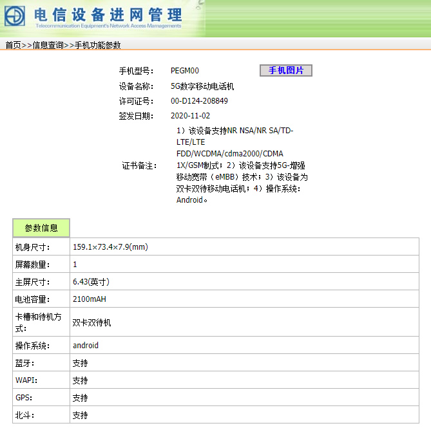Click the telecom network access logo icon
Image resolution: width=431 pixels, height=428 pixels.
coord(15,16)
